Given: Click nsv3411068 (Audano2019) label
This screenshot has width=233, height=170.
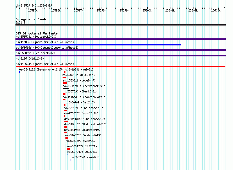Looking at the screenshot, I should pos(82,130).
